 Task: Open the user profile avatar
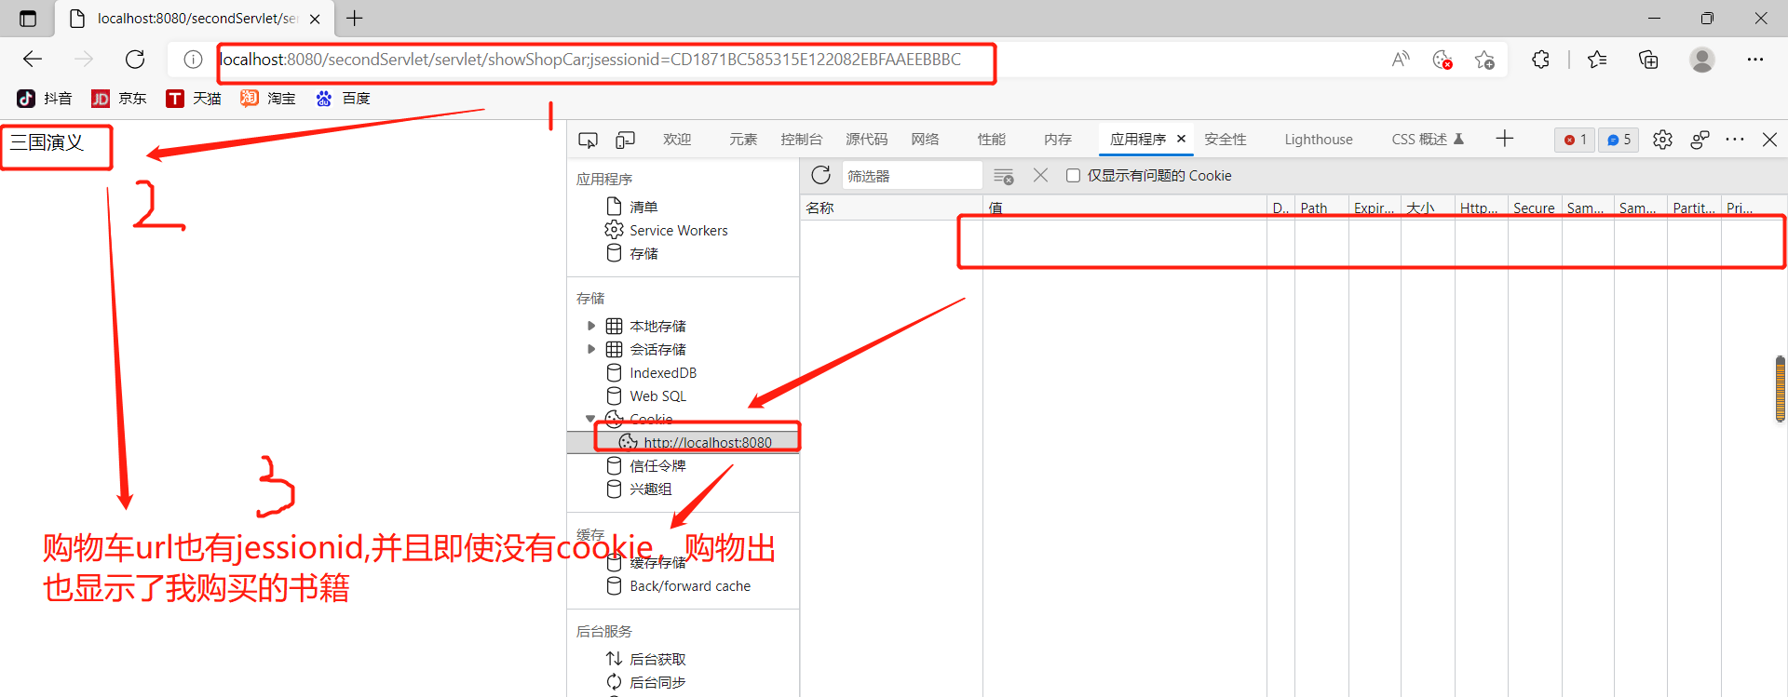pyautogui.click(x=1702, y=60)
